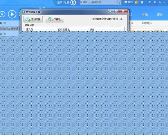Open the T-shirt skin changer icon
Viewport: 168px width, 135px height.
[x=142, y=2]
